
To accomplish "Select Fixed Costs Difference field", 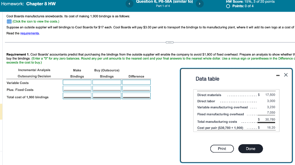I will [x=136, y=88].
